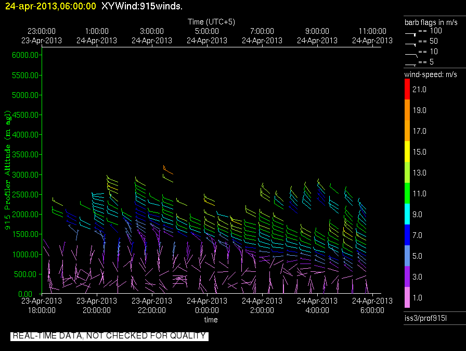466x351 pixels.
Task: Click the bottom 'time' axis title
Action: 211,320
